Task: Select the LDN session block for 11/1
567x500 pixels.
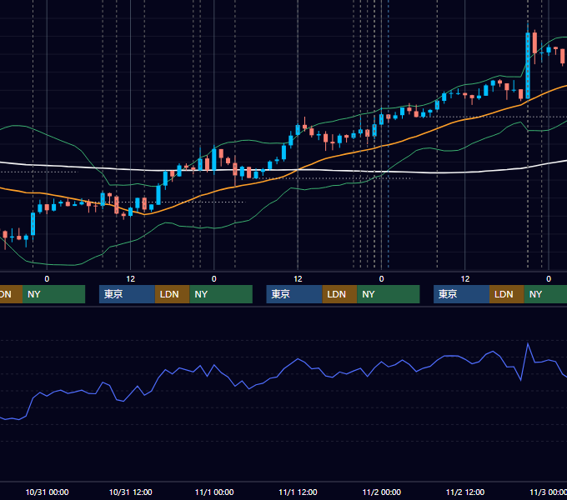Action: [x=339, y=294]
